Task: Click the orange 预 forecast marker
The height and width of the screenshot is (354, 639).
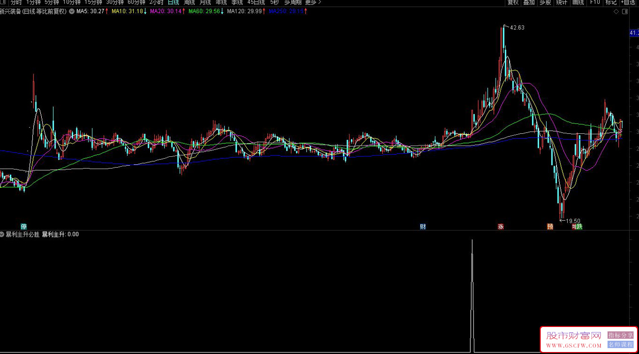Action: point(550,227)
